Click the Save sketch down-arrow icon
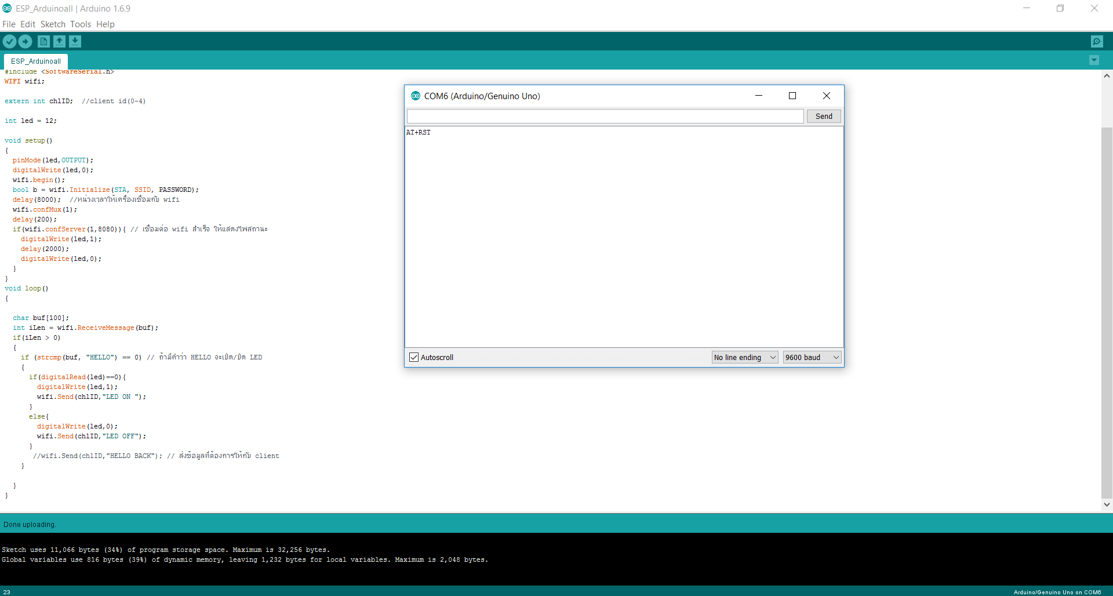 coord(75,41)
